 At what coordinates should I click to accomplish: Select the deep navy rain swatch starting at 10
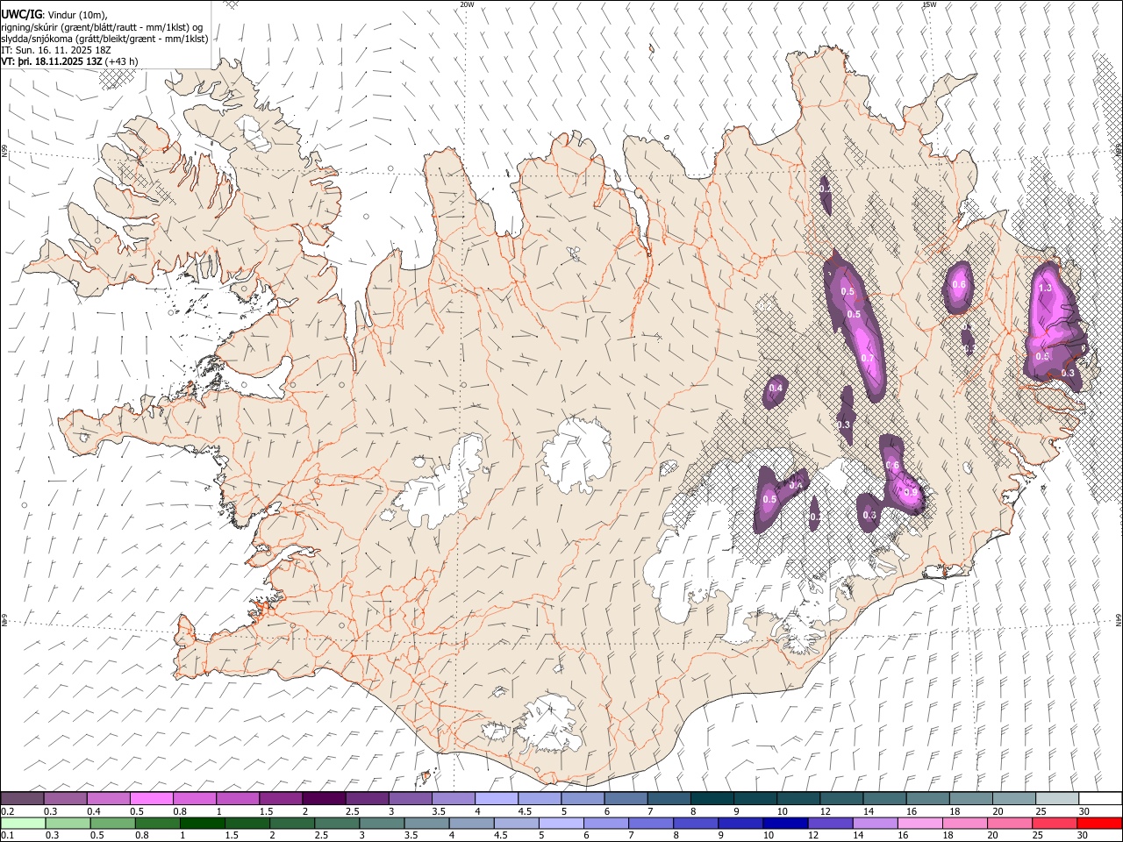point(784,823)
